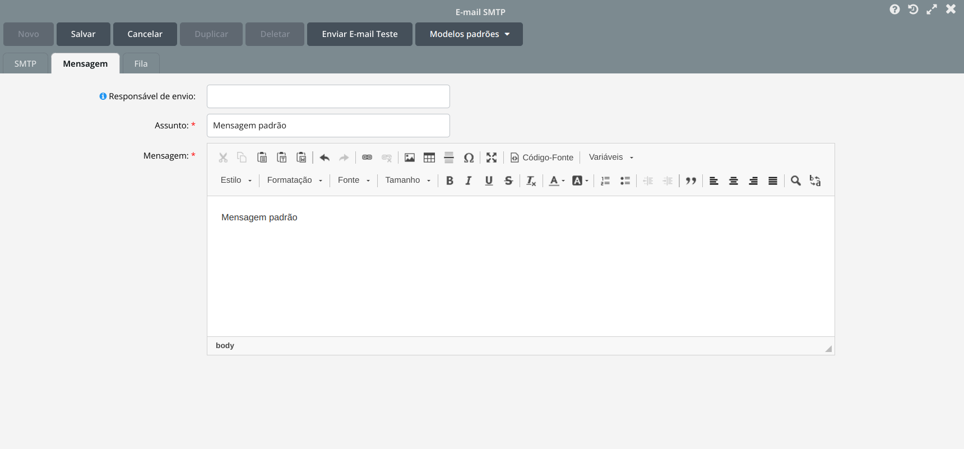Click the Increase Indent icon

coord(668,180)
